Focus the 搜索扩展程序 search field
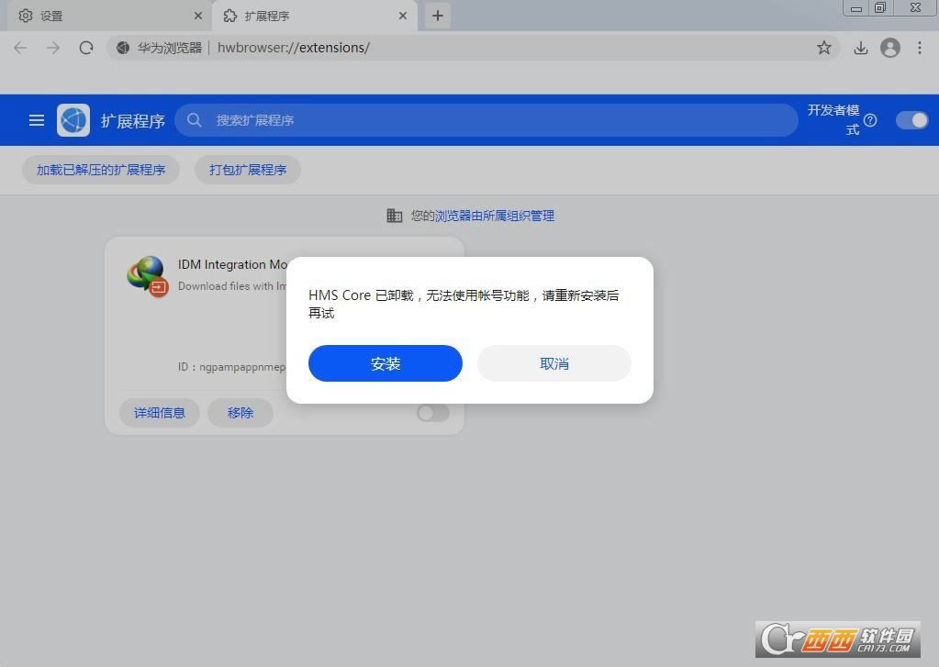The width and height of the screenshot is (939, 667). 486,120
